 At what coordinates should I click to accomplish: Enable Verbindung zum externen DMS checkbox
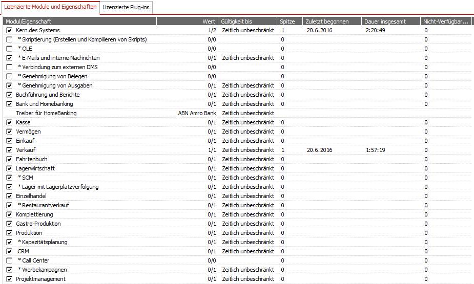[x=9, y=67]
